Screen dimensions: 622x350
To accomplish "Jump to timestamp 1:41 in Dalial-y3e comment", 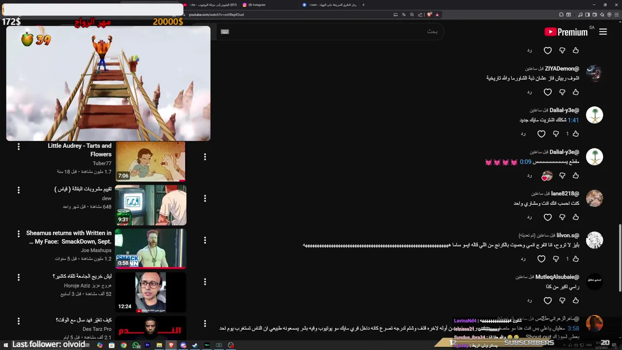I will (x=573, y=120).
